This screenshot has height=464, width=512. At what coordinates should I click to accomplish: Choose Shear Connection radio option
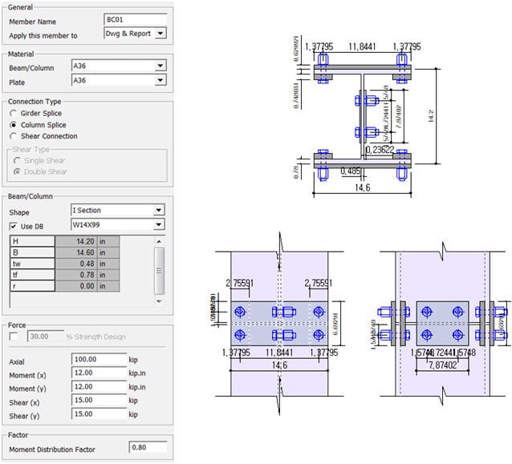pos(13,136)
